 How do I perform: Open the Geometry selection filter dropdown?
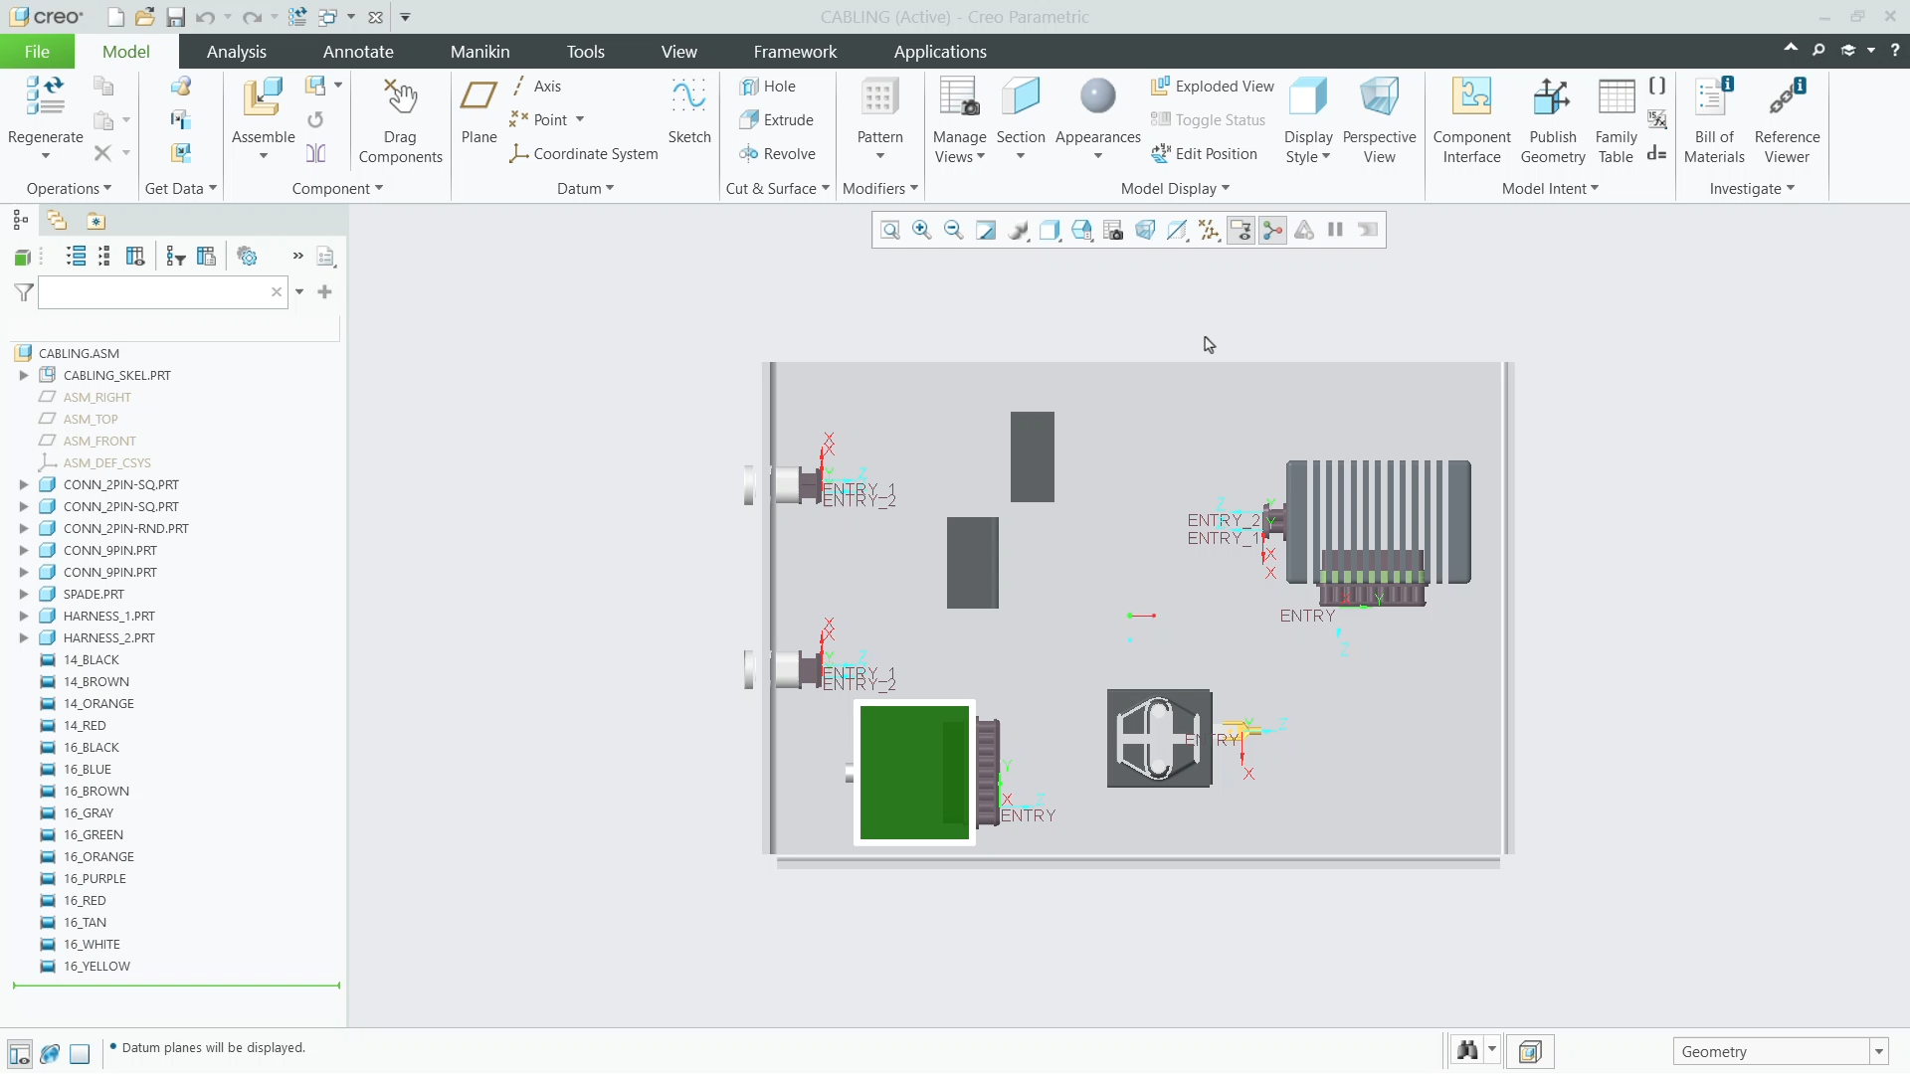(1878, 1052)
